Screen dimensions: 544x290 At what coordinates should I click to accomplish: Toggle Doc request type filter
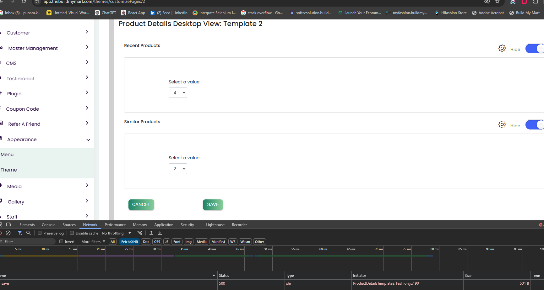click(x=146, y=242)
